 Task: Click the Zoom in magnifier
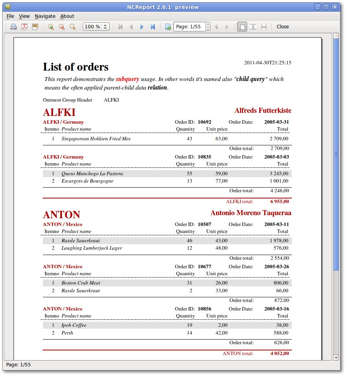pyautogui.click(x=51, y=27)
